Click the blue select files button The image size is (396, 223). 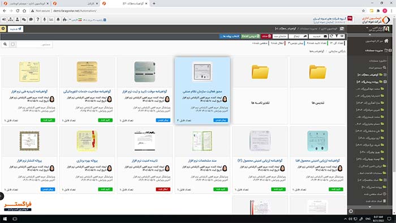230,36
